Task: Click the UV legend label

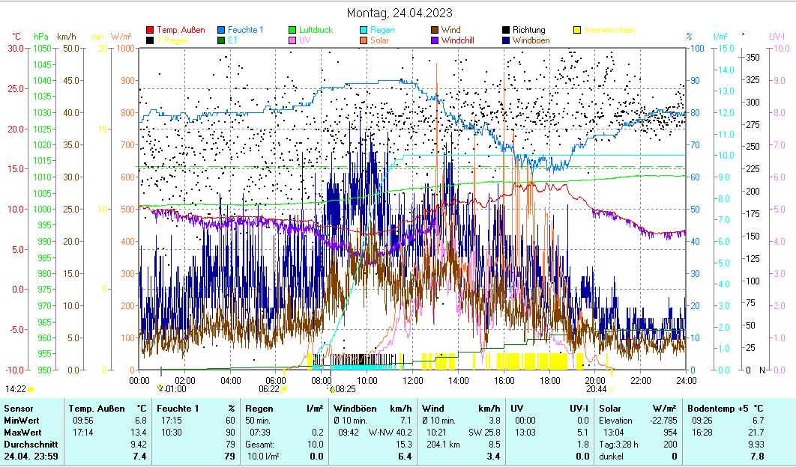Action: click(304, 40)
